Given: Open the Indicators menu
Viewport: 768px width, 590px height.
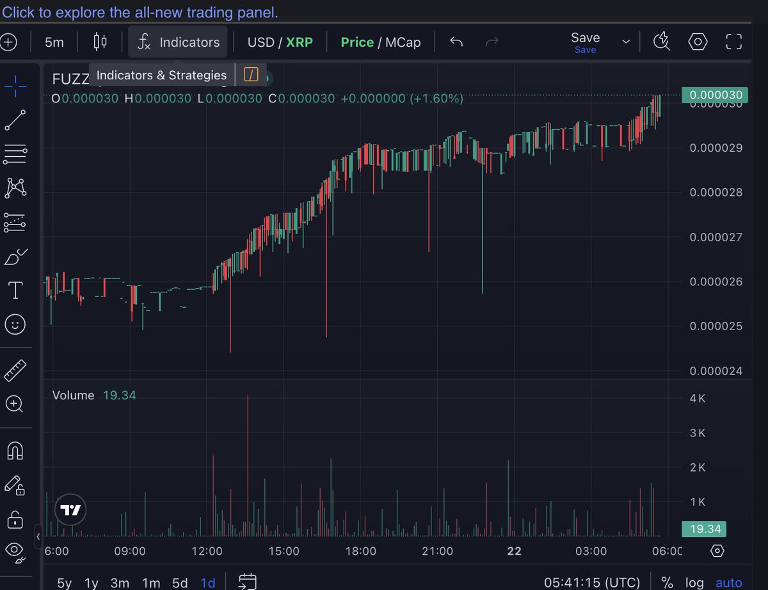Looking at the screenshot, I should point(179,42).
